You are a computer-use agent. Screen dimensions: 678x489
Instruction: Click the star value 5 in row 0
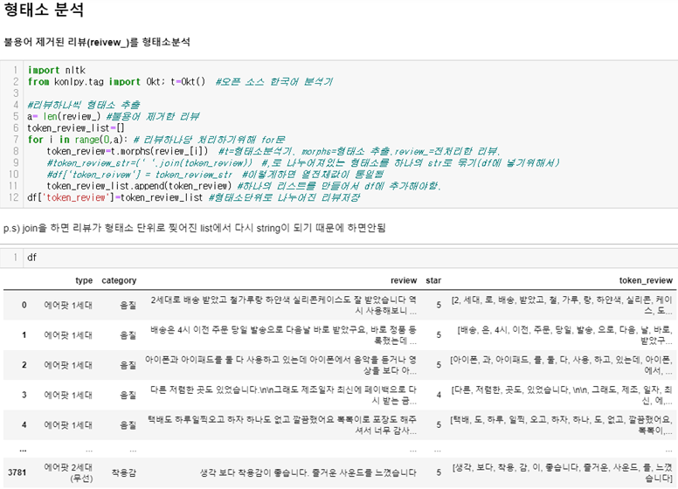(x=439, y=305)
